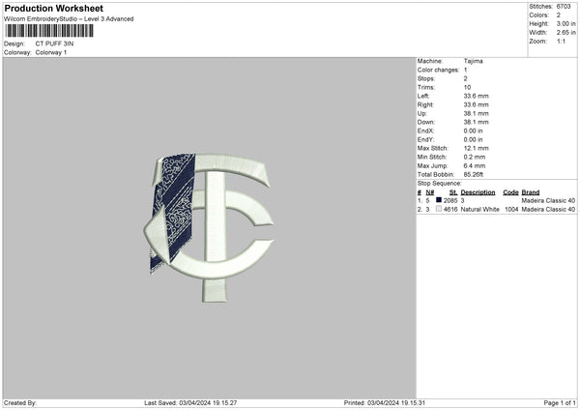Click the 'Max Jump' value 6.4 mm
The width and height of the screenshot is (580, 410).
pos(475,165)
